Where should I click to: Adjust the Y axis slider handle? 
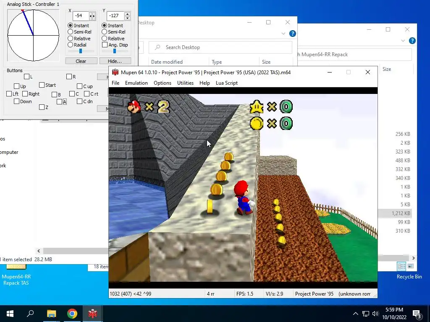click(x=115, y=51)
